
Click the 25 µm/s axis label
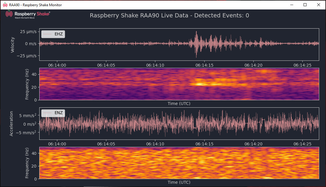coord(28,32)
